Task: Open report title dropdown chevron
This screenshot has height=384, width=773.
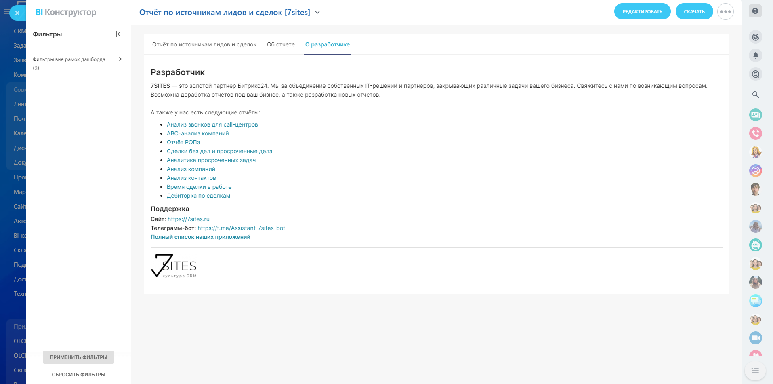Action: click(317, 13)
